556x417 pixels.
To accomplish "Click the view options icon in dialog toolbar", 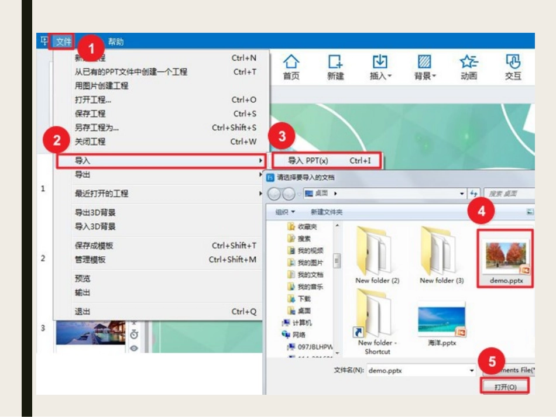I will [x=530, y=212].
